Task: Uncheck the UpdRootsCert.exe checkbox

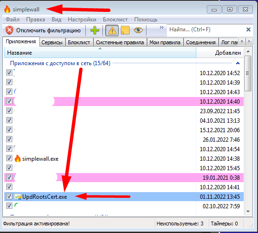Action: 9,196
